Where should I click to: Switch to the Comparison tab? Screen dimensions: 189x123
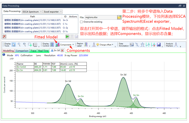point(22,51)
